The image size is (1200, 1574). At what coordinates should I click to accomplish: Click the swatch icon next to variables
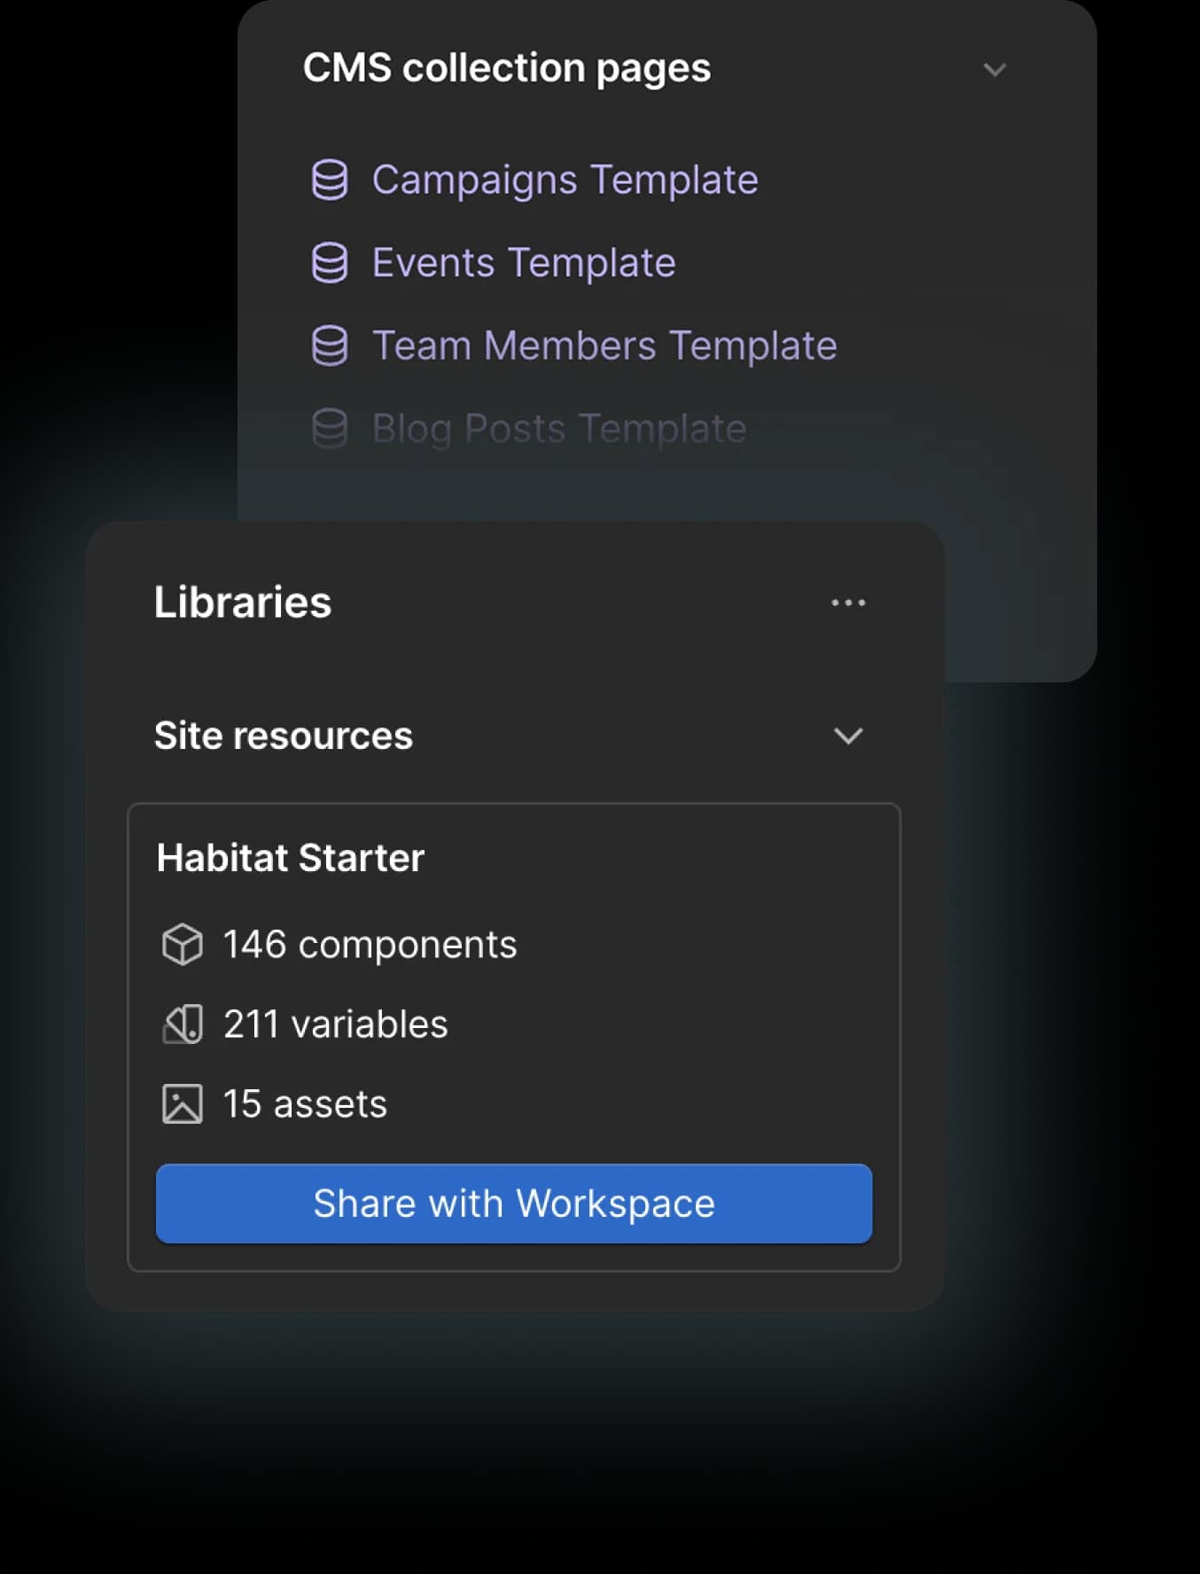(183, 1024)
